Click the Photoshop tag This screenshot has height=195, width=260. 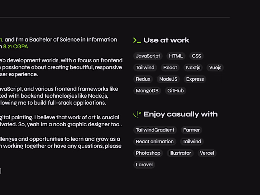point(148,153)
